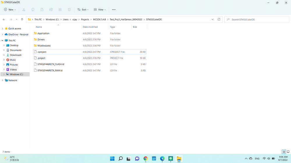The image size is (291, 163).
Task: Click vijay in address path
Action: point(75,19)
